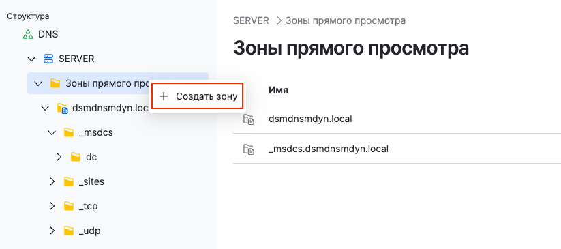Viewport: 561px width, 249px height.
Task: Expand the _udp folder chevron
Action: pos(52,231)
